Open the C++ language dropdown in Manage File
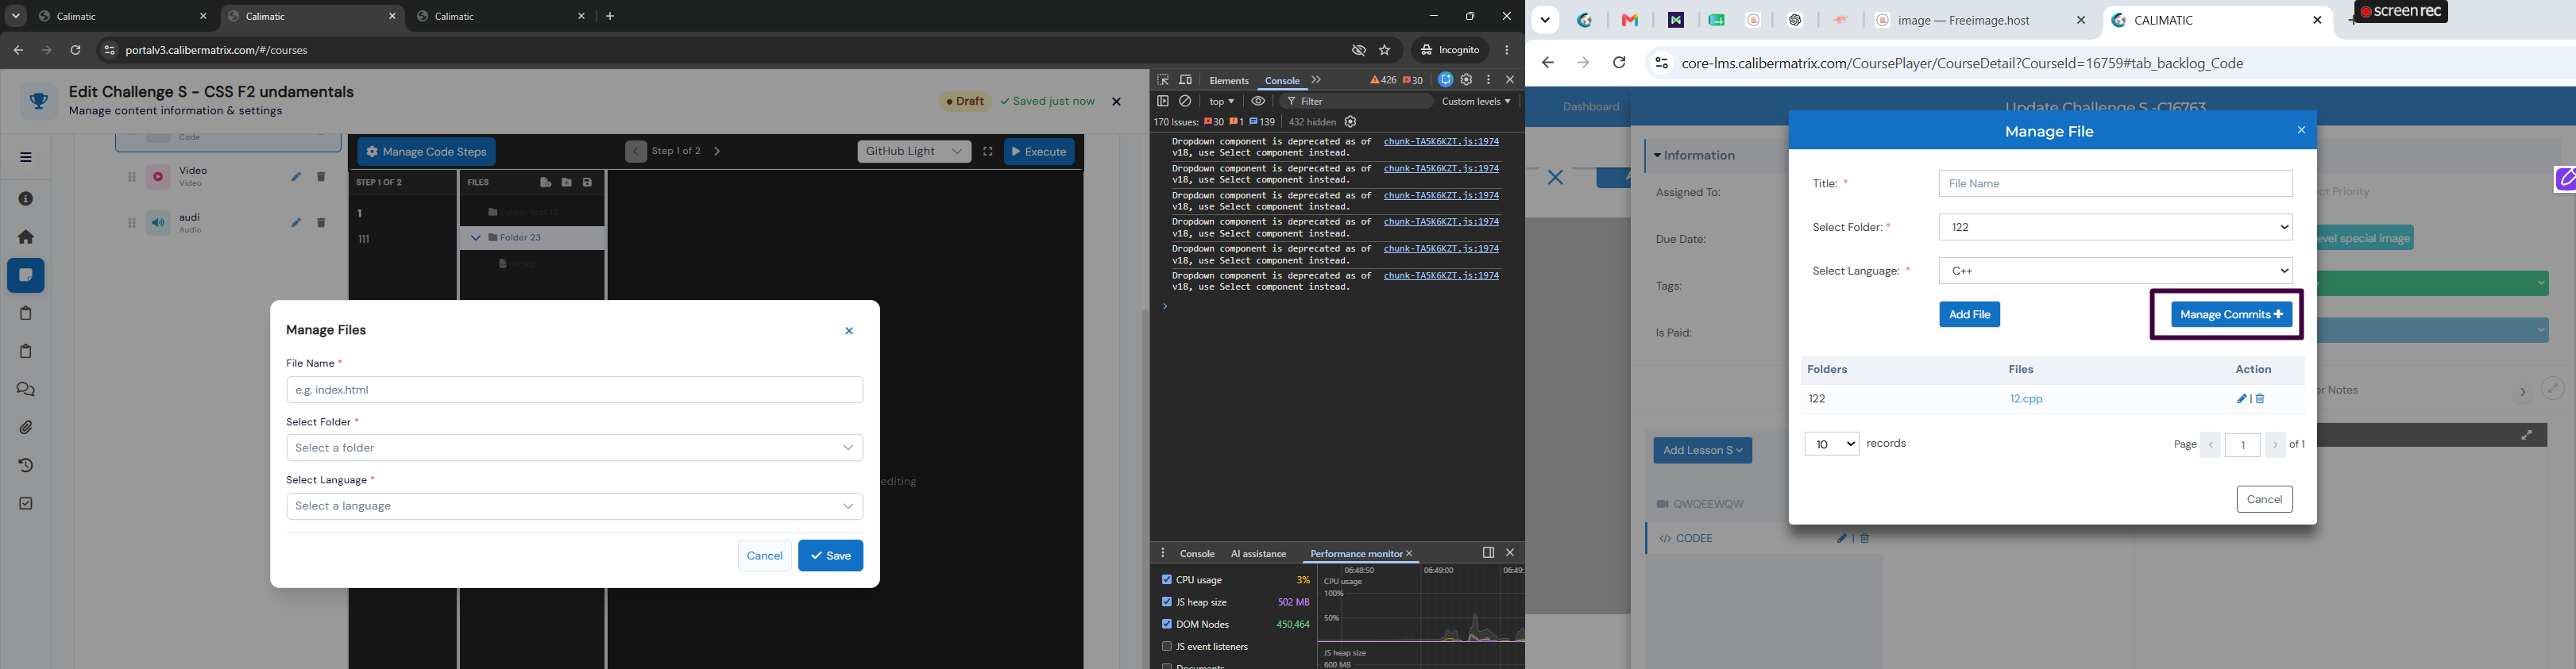 (2115, 271)
